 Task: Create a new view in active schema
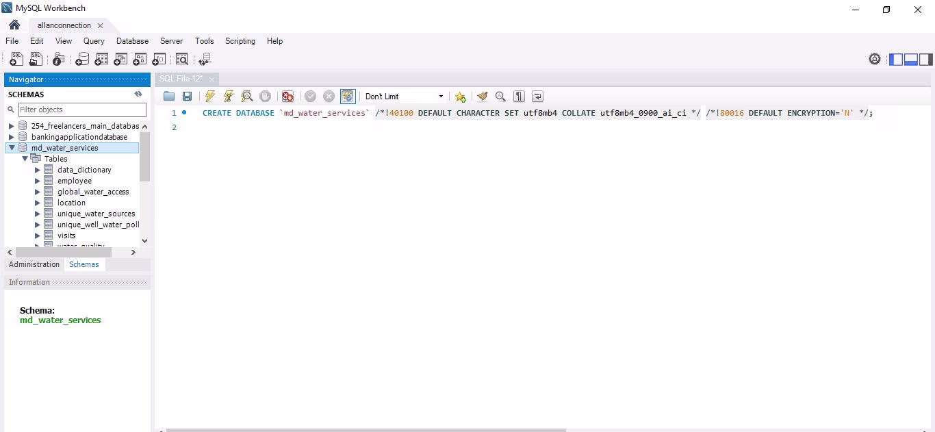point(120,60)
